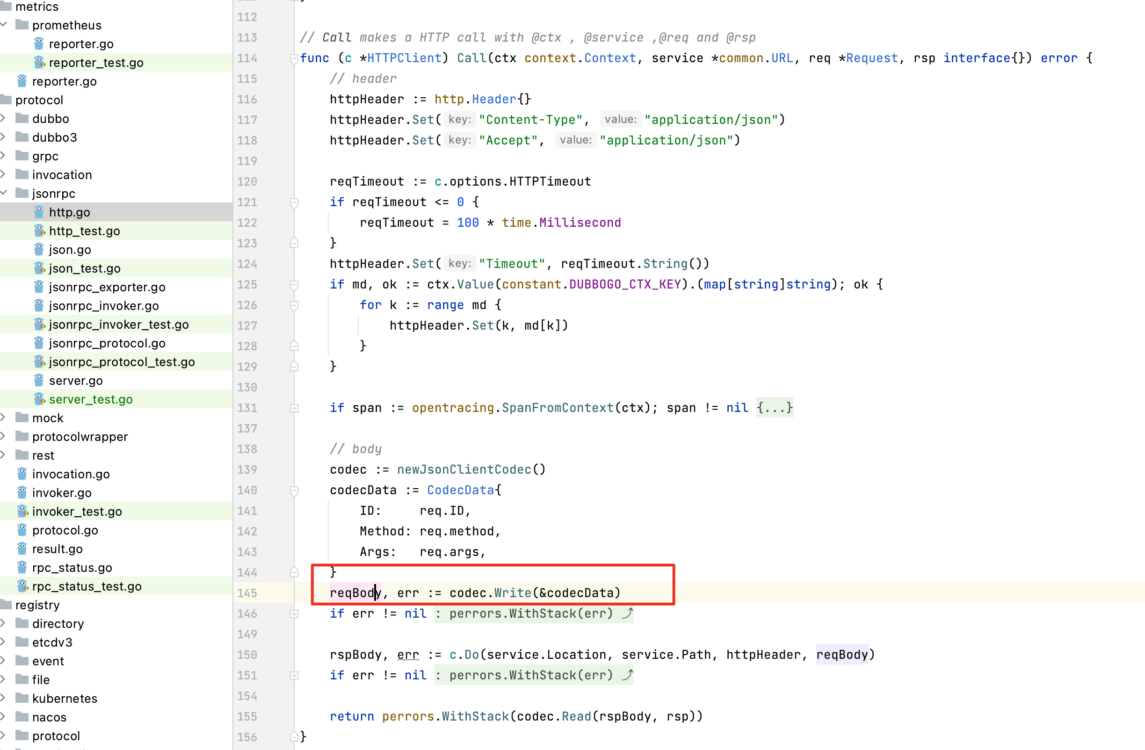Expand the grpc folder in the tree
The height and width of the screenshot is (750, 1145).
click(4, 156)
